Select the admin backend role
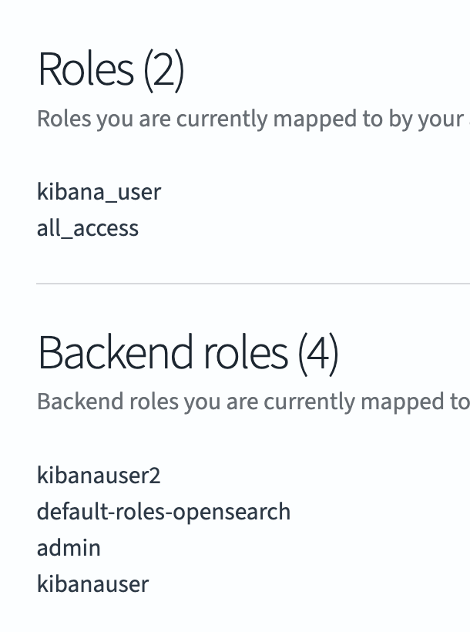The image size is (470, 632). [x=69, y=548]
